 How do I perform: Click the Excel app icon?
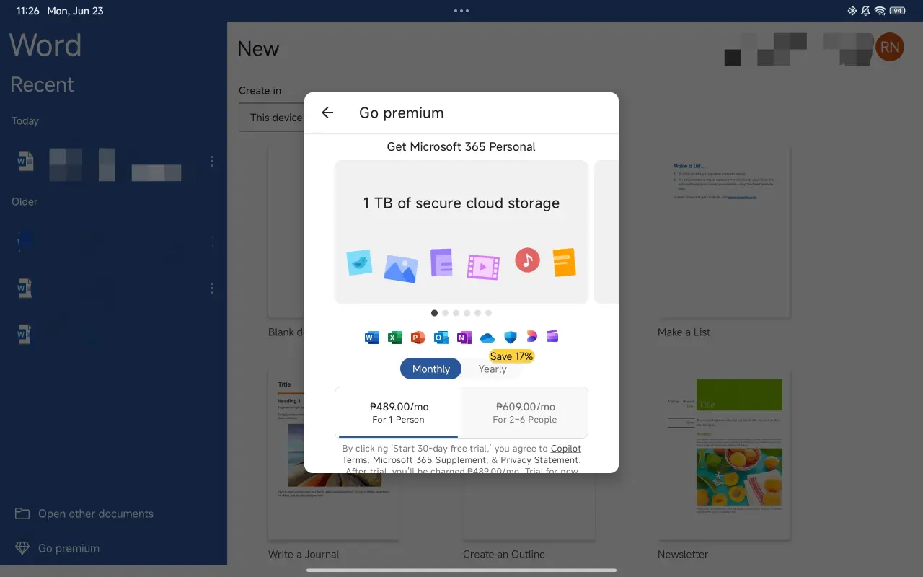[394, 337]
